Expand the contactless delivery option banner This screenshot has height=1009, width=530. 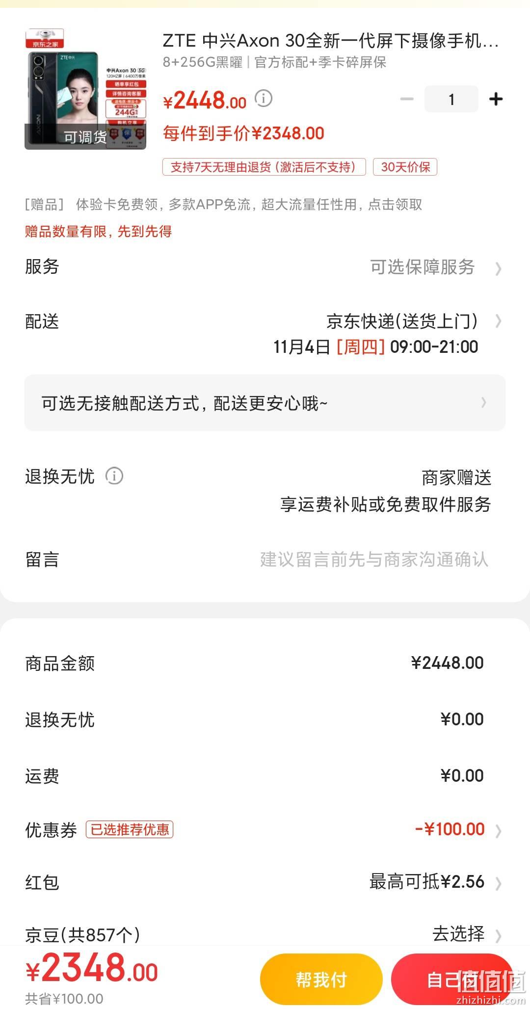265,403
